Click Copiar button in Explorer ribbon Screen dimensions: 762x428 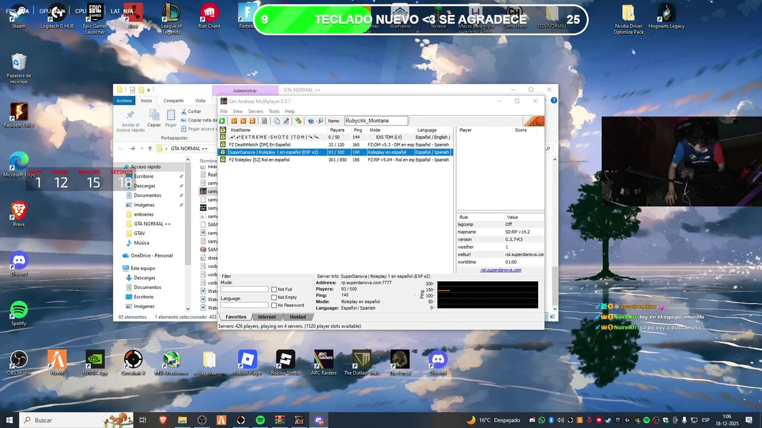coord(154,118)
